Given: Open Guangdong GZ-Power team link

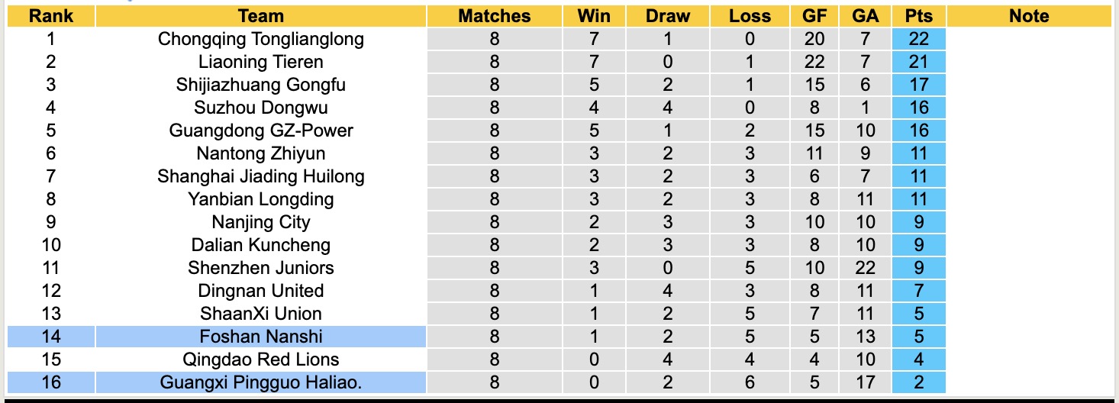Looking at the screenshot, I should pyautogui.click(x=261, y=131).
